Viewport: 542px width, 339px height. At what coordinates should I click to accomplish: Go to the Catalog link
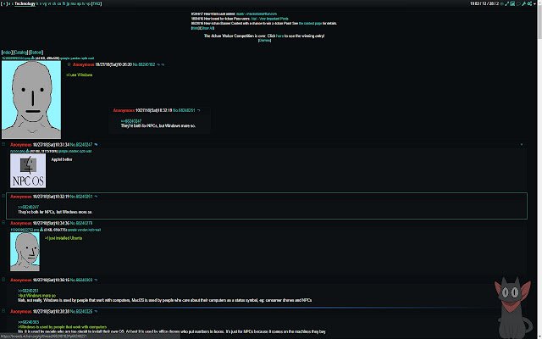click(20, 53)
